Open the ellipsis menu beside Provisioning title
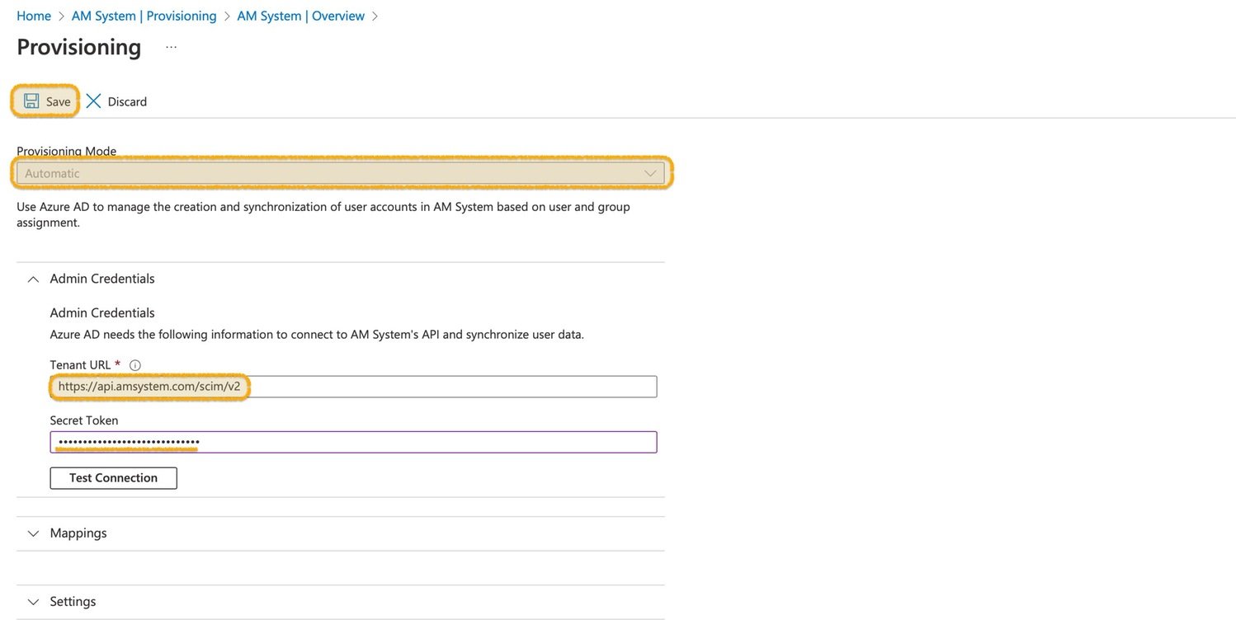The width and height of the screenshot is (1236, 629). click(171, 47)
